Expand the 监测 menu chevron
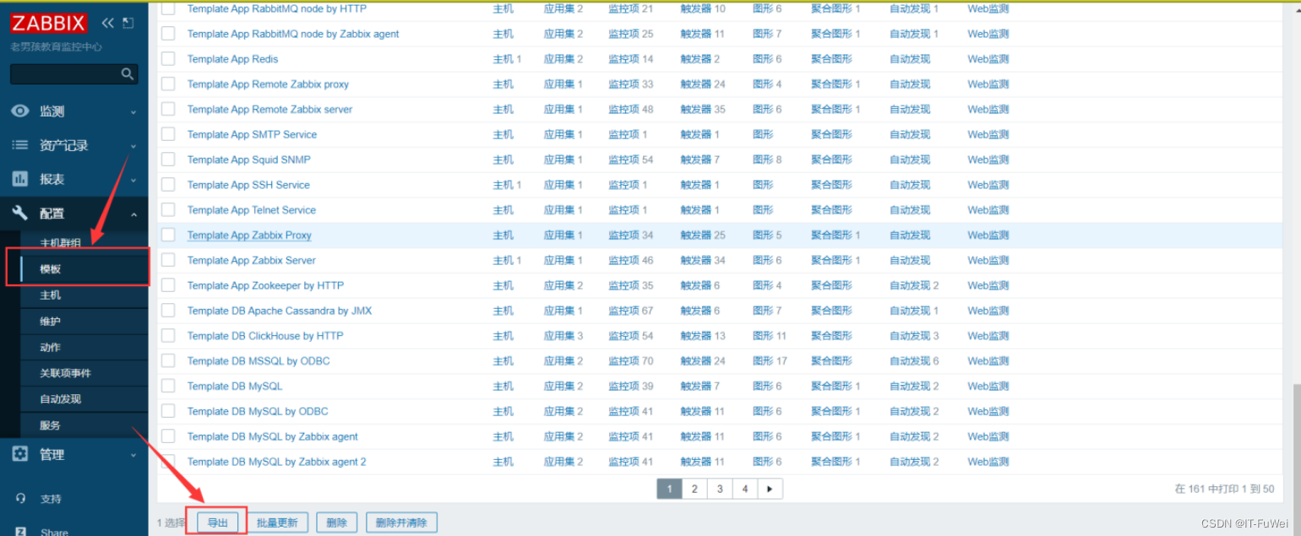The image size is (1301, 536). [x=133, y=111]
